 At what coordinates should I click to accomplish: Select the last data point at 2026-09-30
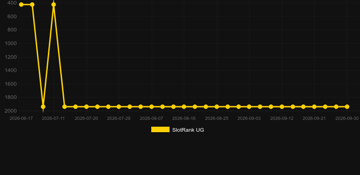pos(347,107)
